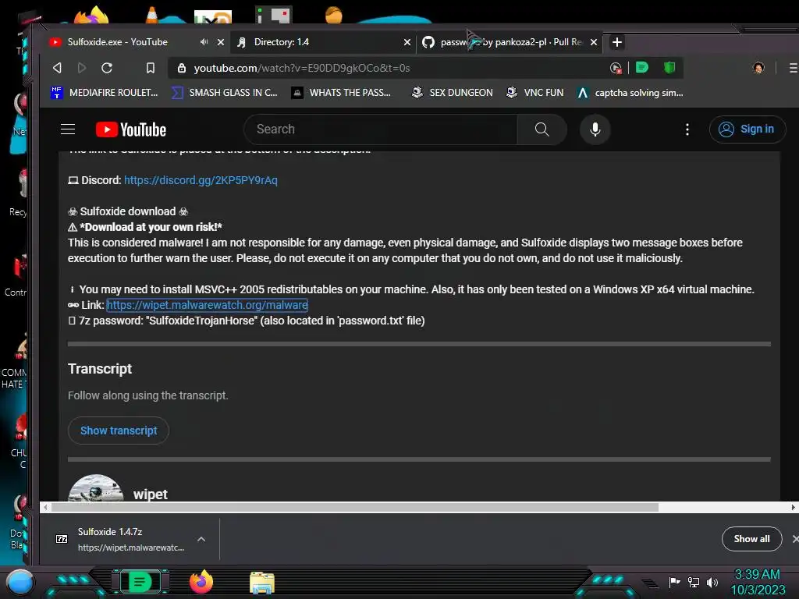Click the address bar URL
The height and width of the screenshot is (599, 799).
302,69
